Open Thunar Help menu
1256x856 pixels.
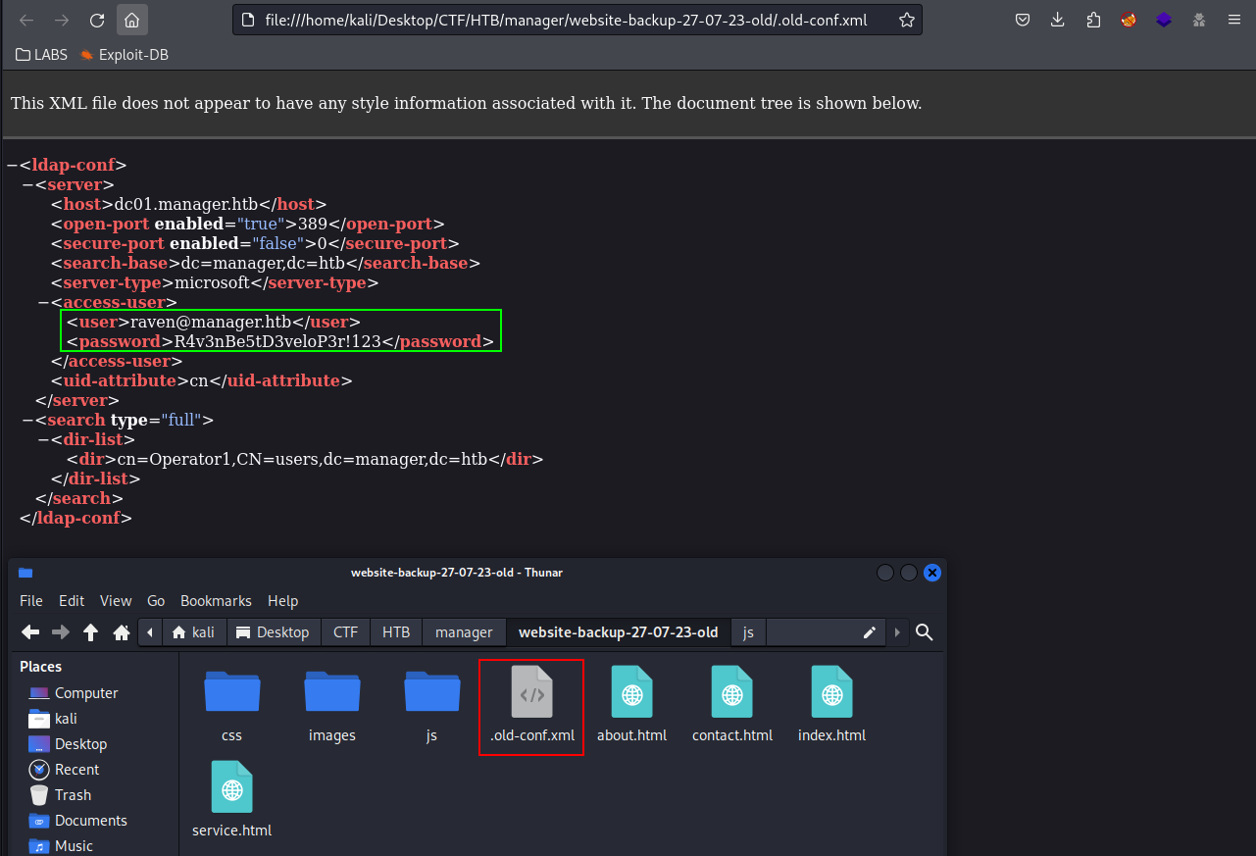[x=282, y=601]
